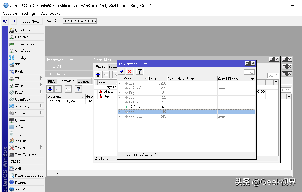Viewport: 302px width, 192px height.
Task: Select the winbox service row
Action: coord(186,107)
